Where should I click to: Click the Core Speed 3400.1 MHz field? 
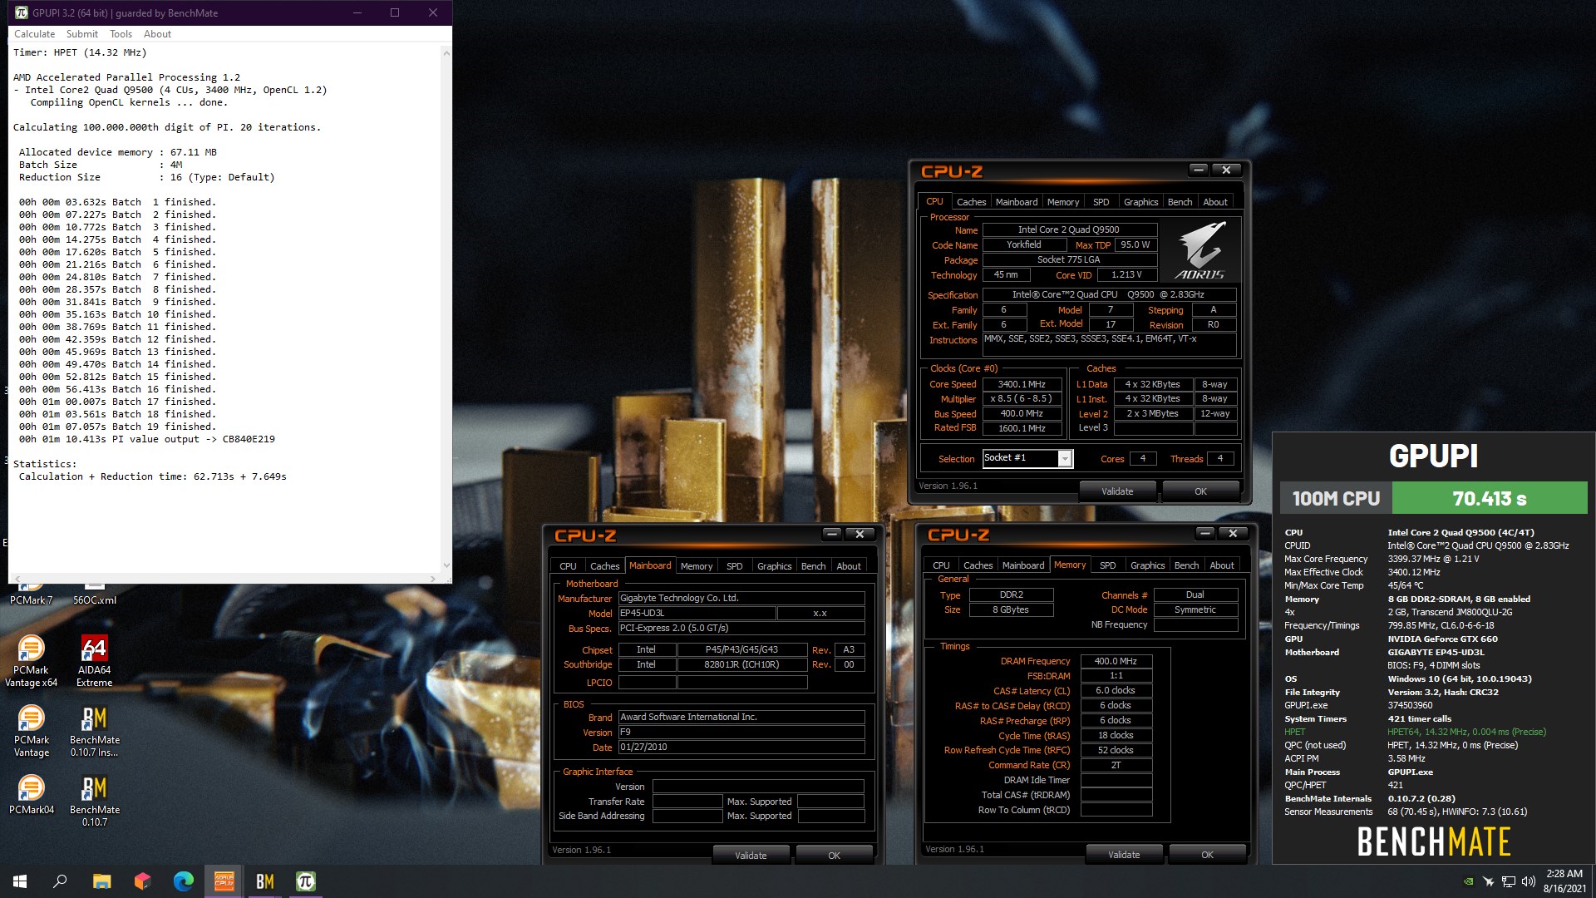pyautogui.click(x=1022, y=384)
